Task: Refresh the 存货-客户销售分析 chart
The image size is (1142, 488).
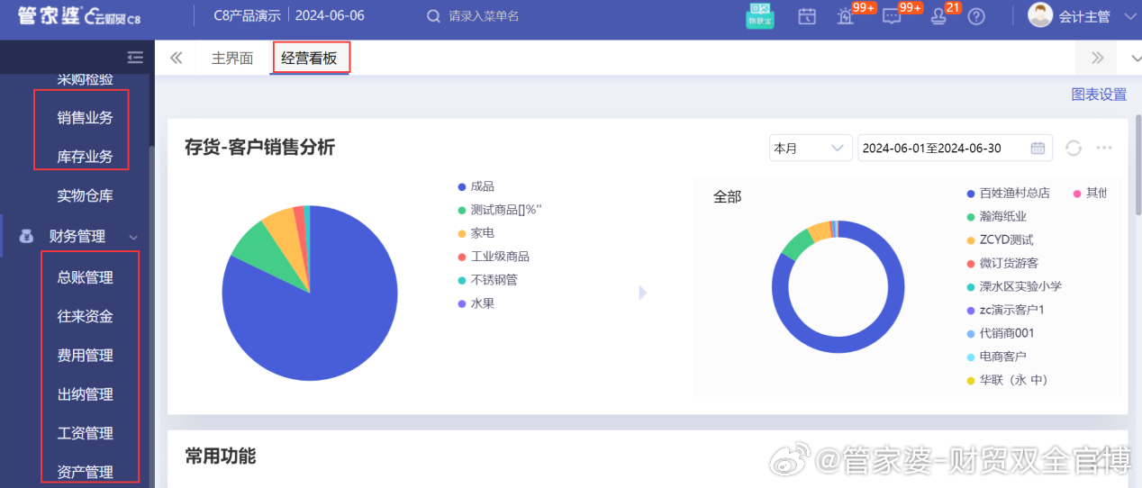Action: click(x=1073, y=148)
